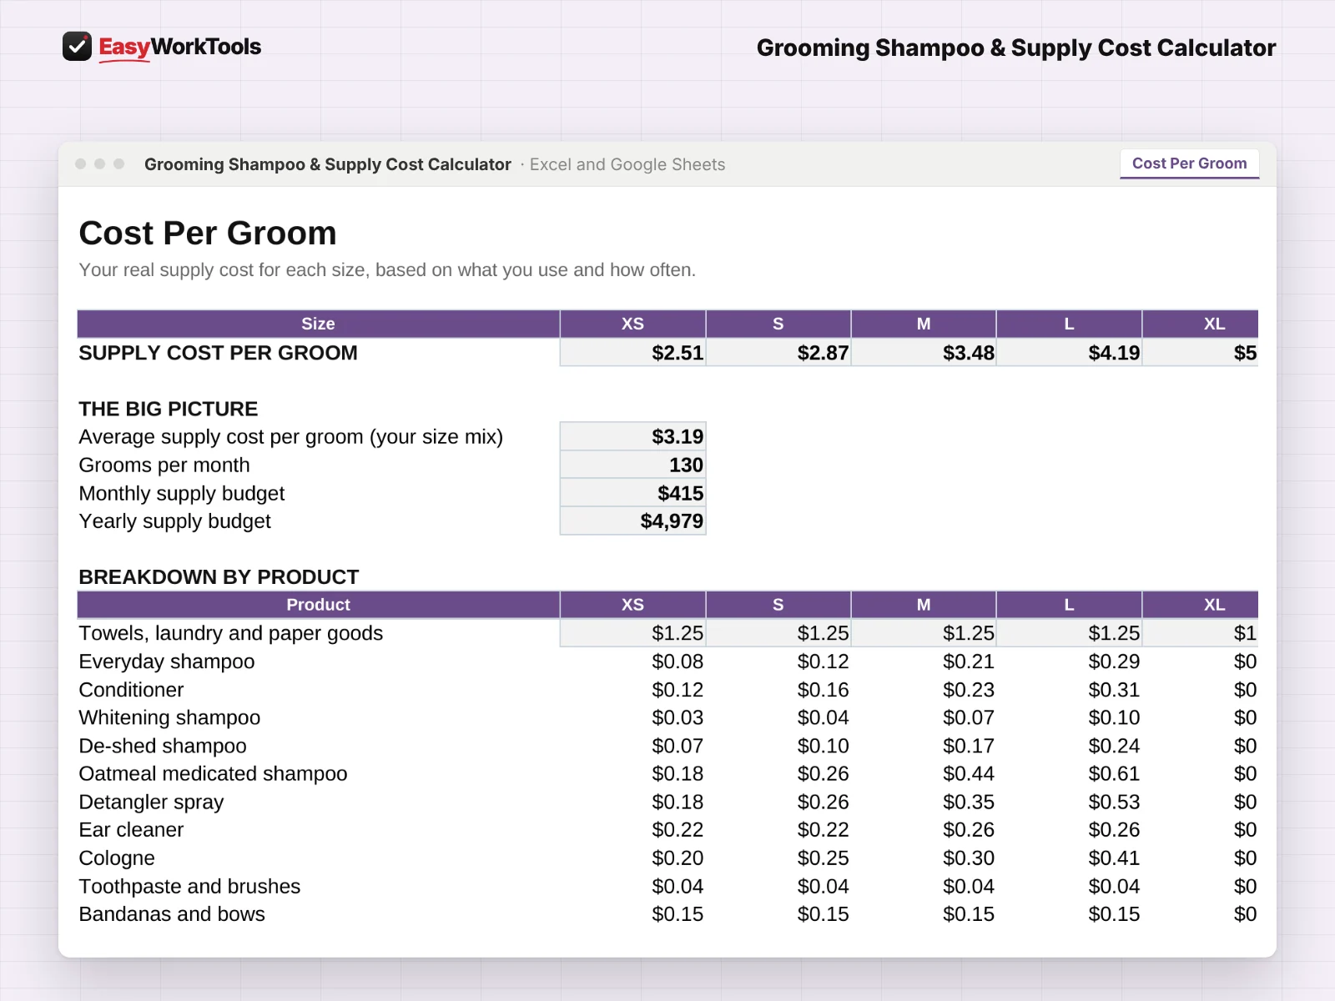The width and height of the screenshot is (1335, 1001).
Task: Select the $3.48 supply cost cell
Action: point(924,353)
